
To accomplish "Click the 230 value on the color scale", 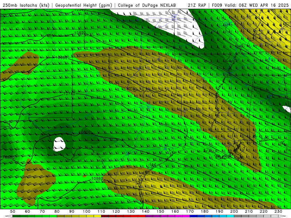I will [278, 211].
